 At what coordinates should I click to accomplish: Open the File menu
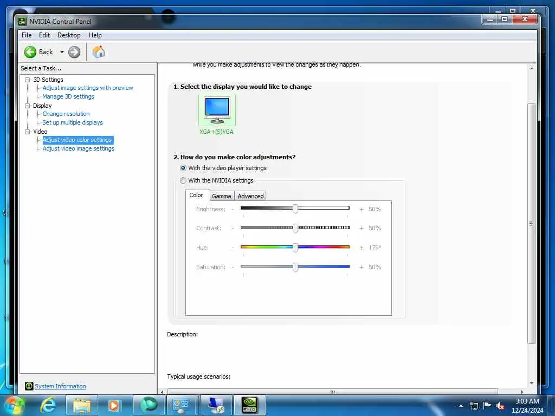(27, 35)
